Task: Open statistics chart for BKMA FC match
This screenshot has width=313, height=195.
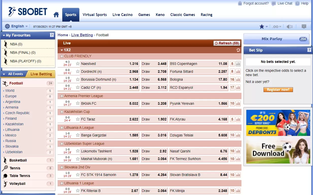Action: pos(238,103)
